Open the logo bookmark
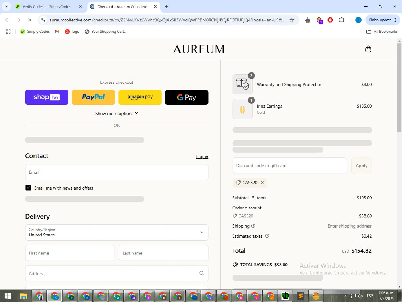 [x=72, y=32]
